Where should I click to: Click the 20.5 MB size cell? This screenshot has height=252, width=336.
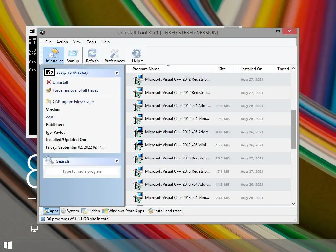pyautogui.click(x=222, y=158)
